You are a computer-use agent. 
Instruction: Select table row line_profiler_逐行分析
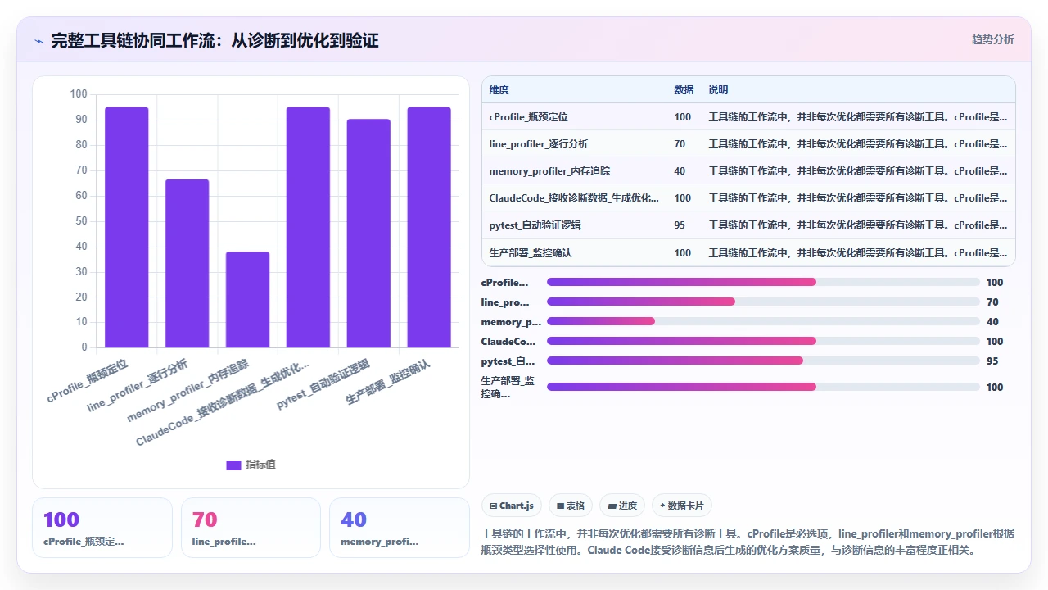(x=748, y=144)
